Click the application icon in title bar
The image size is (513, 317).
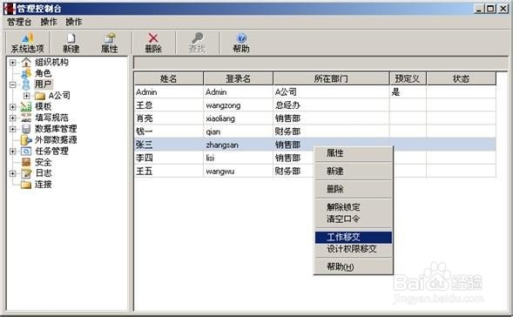(10, 9)
